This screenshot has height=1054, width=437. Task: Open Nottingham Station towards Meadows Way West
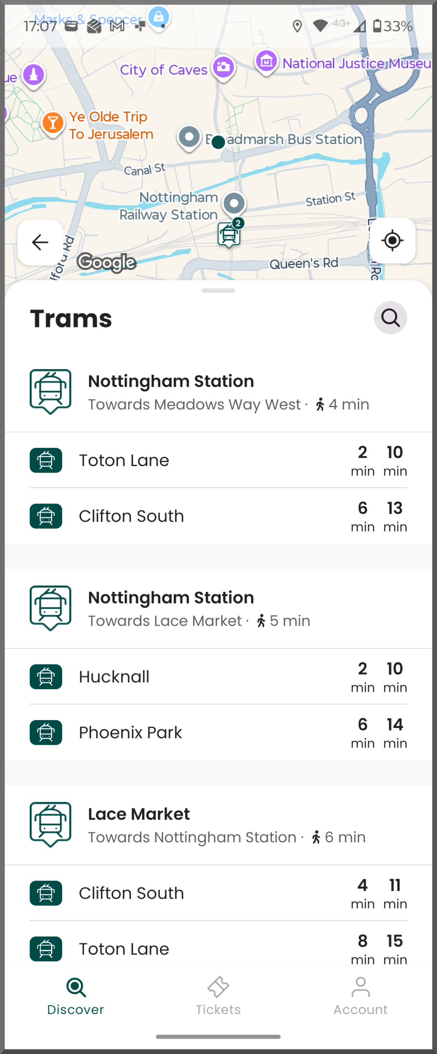pos(218,392)
